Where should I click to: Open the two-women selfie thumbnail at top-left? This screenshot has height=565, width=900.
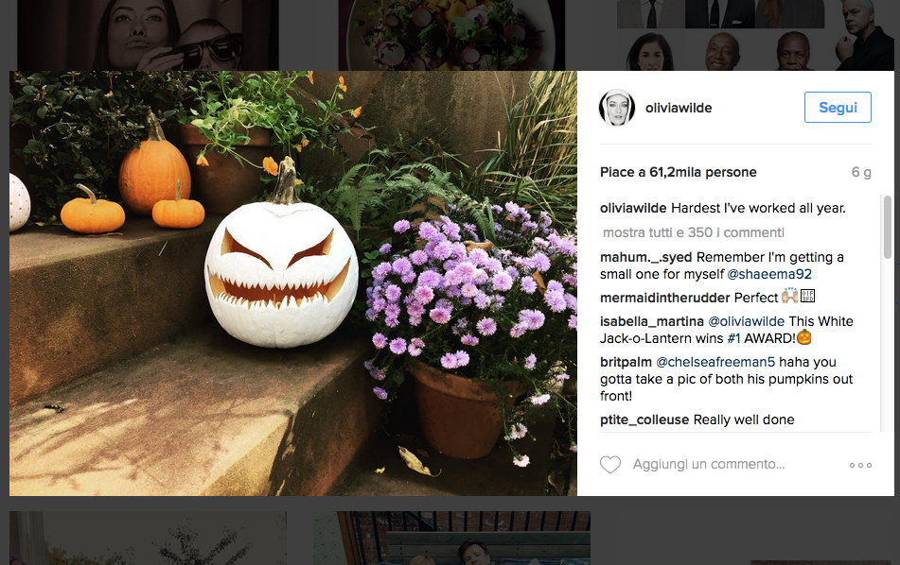tap(148, 35)
